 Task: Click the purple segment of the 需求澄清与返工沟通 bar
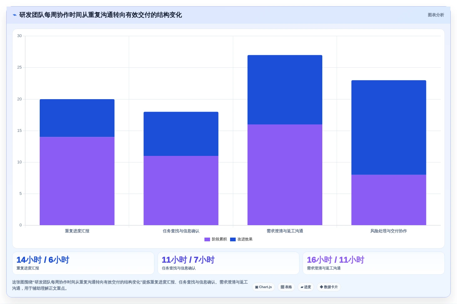pyautogui.click(x=285, y=175)
